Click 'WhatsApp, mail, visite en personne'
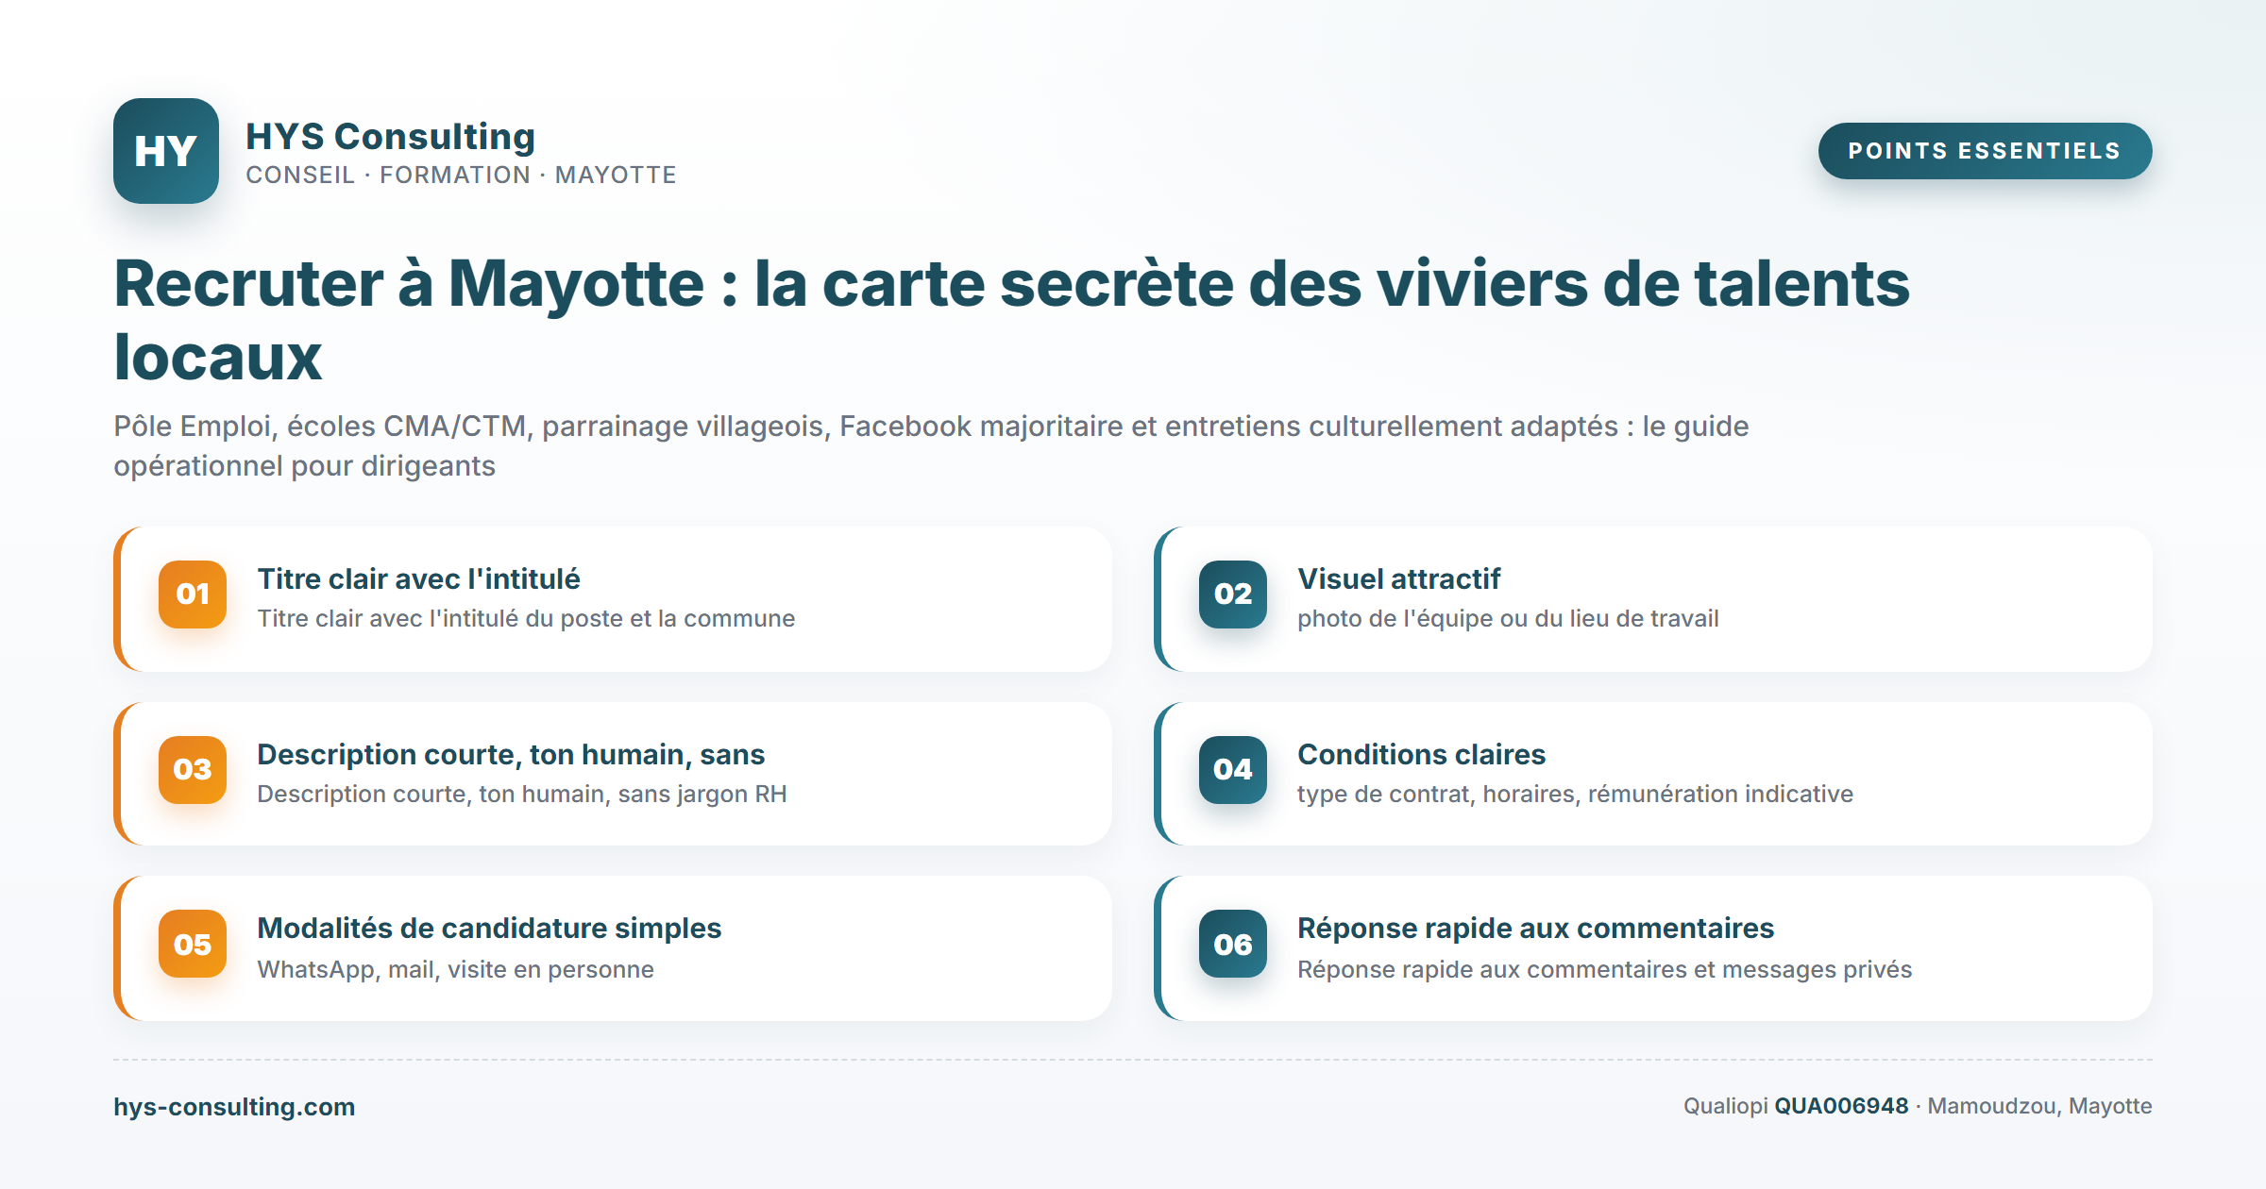 [x=455, y=970]
